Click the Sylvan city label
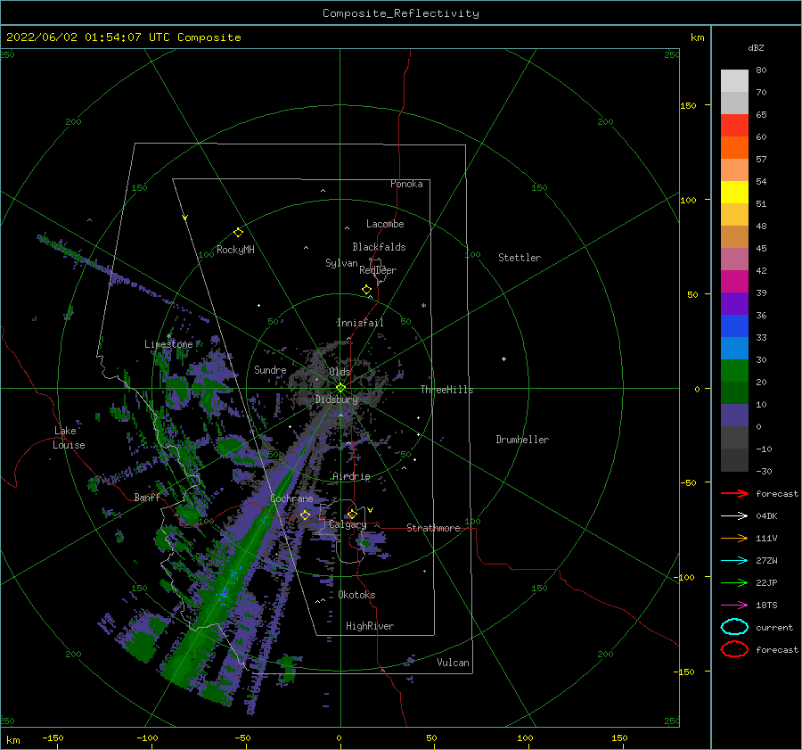This screenshot has height=750, width=802. tap(341, 263)
